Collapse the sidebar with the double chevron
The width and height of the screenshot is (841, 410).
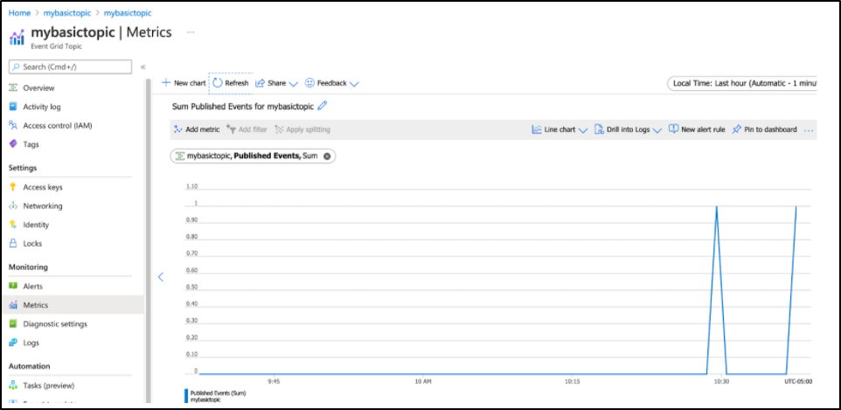(x=143, y=67)
